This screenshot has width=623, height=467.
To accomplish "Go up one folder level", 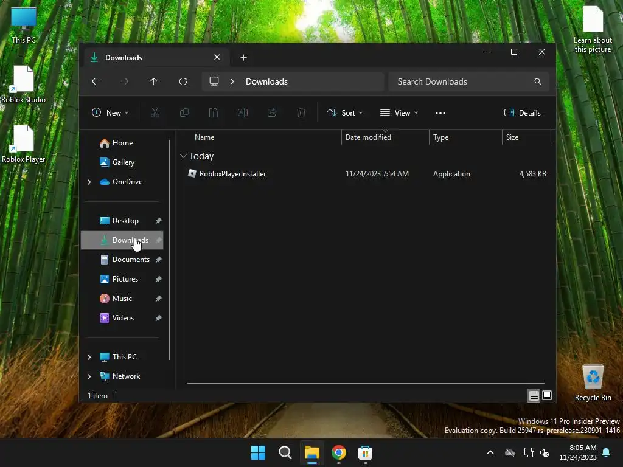I will click(x=154, y=81).
